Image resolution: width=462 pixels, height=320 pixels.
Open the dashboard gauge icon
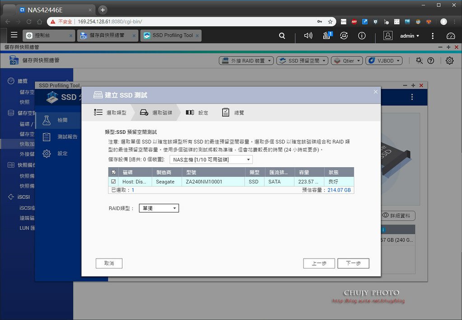451,36
